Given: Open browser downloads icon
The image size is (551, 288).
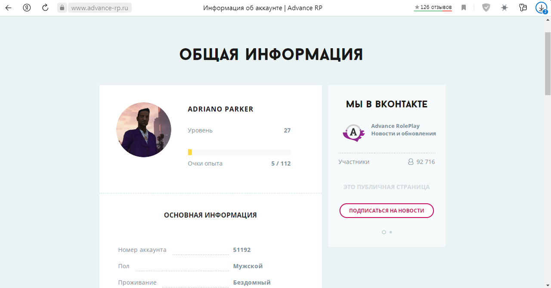Looking at the screenshot, I should click(x=541, y=8).
